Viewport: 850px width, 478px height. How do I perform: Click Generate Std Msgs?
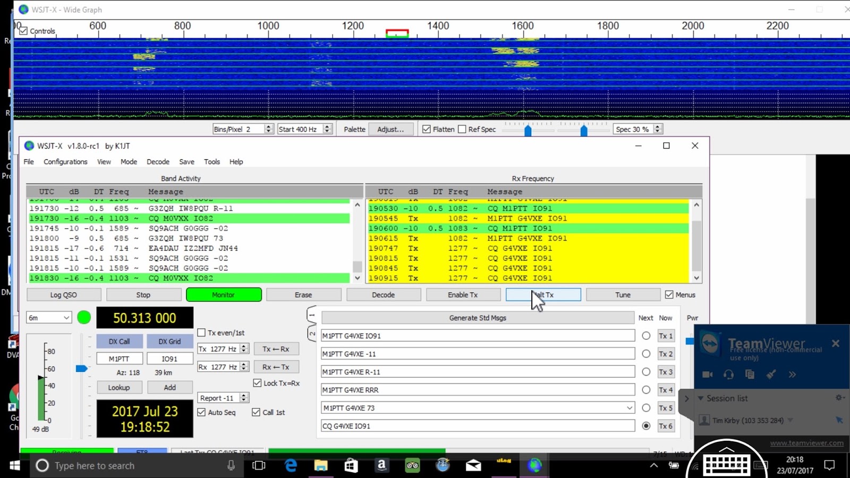coord(478,318)
